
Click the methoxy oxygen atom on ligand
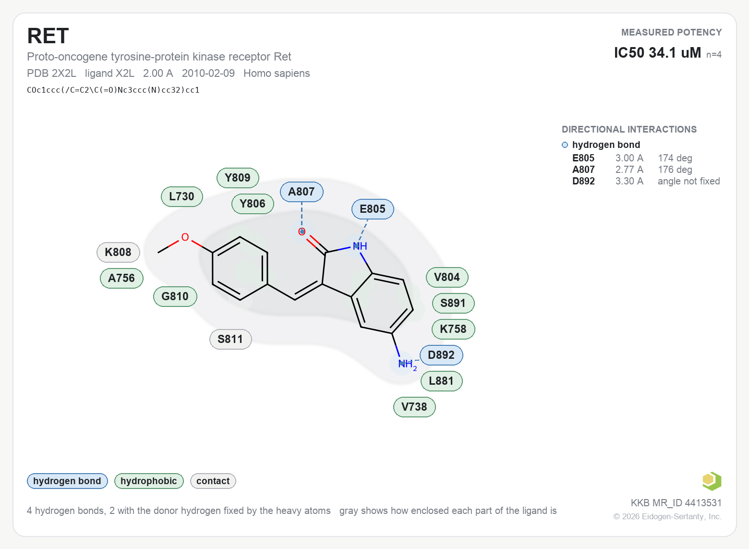tap(185, 237)
